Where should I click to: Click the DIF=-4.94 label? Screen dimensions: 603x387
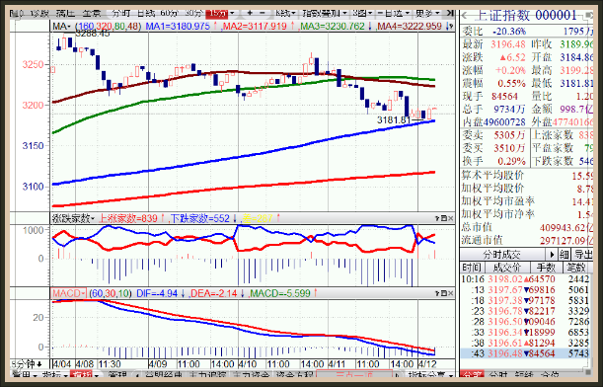point(157,293)
